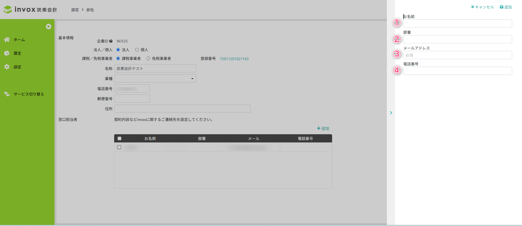Click the 企業ID help question icon
The image size is (522, 226).
111,41
